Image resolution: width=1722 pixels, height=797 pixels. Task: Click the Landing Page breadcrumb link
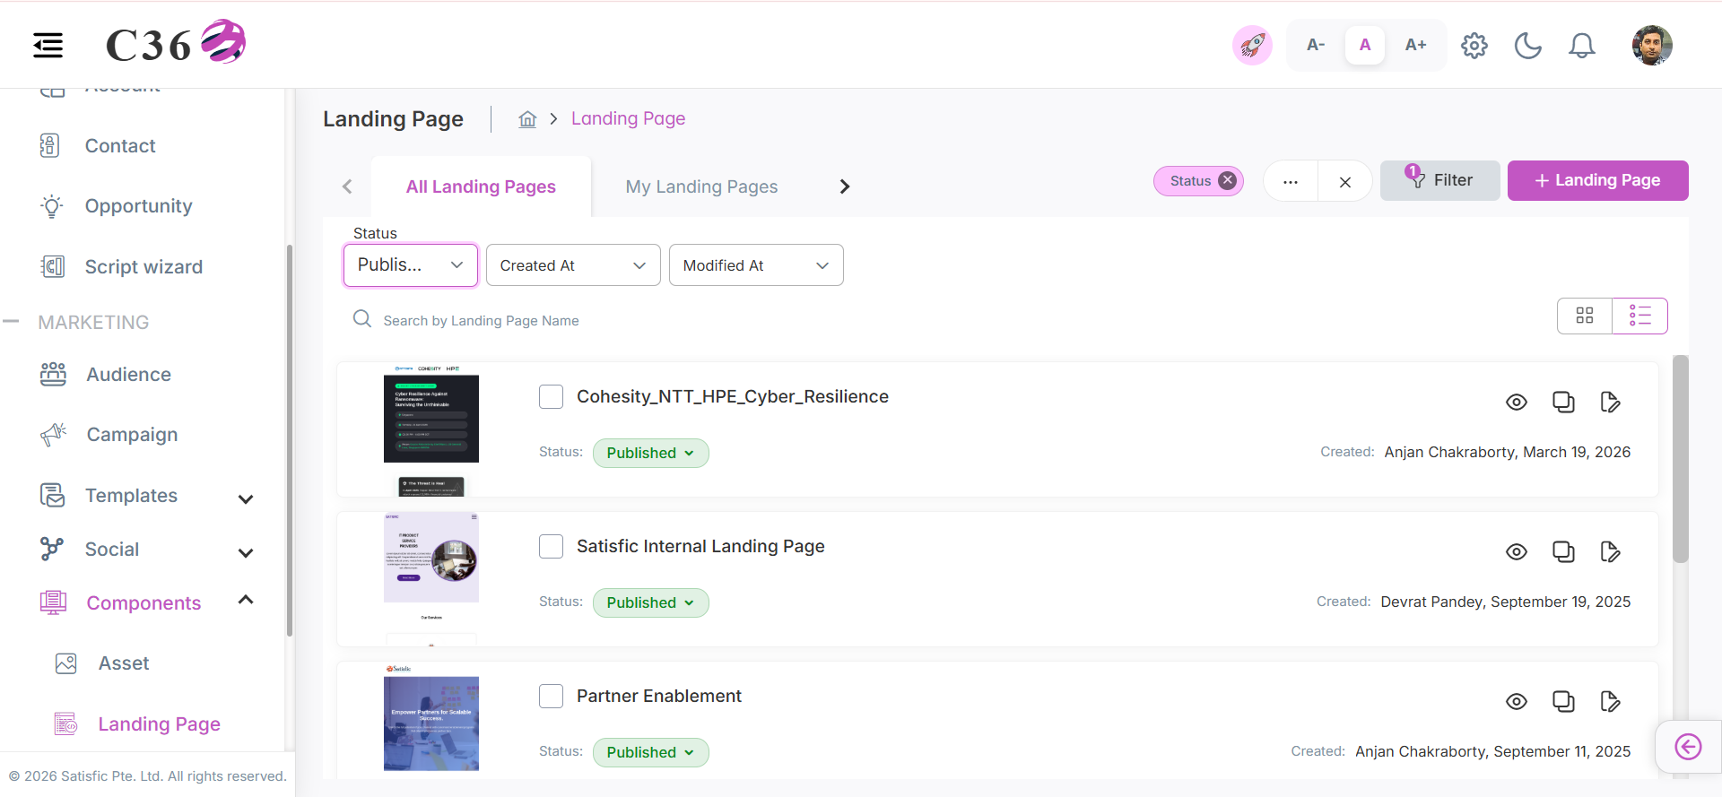628,118
